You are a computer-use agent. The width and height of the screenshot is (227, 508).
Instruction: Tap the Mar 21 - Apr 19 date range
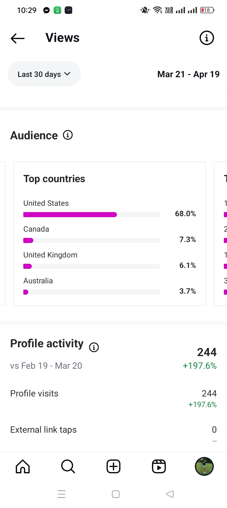click(x=188, y=74)
